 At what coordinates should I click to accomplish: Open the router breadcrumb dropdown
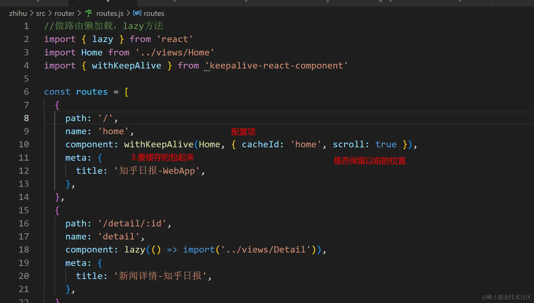pos(64,13)
